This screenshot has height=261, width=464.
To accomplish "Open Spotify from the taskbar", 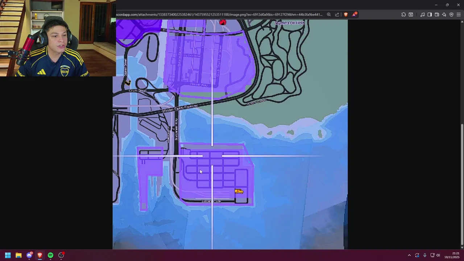I will click(x=50, y=255).
